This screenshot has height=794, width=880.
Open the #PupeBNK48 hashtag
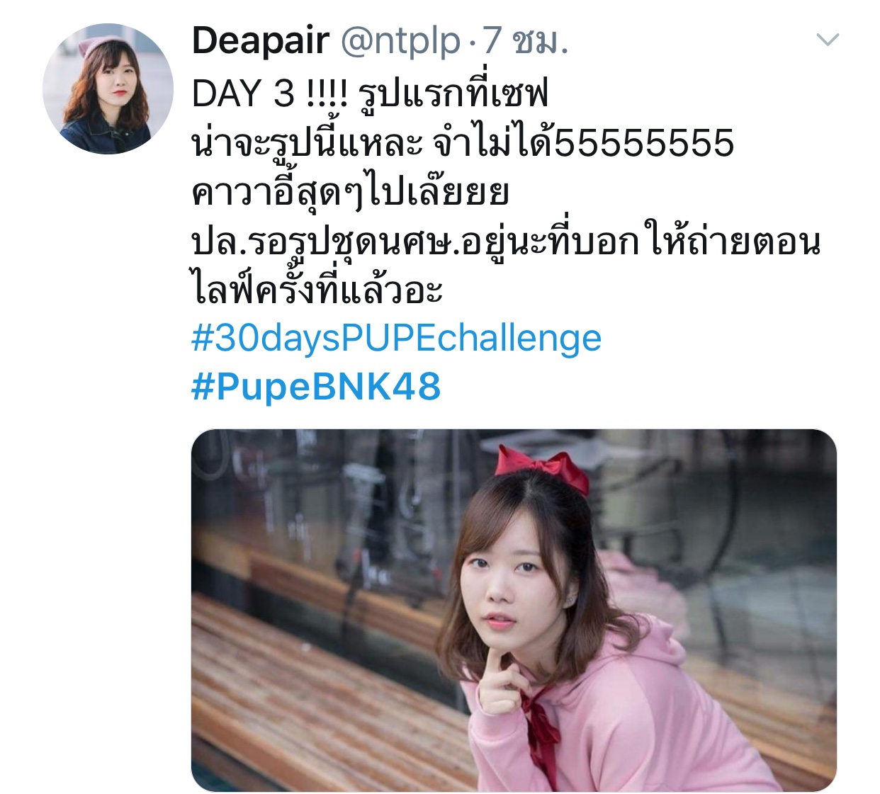click(316, 387)
